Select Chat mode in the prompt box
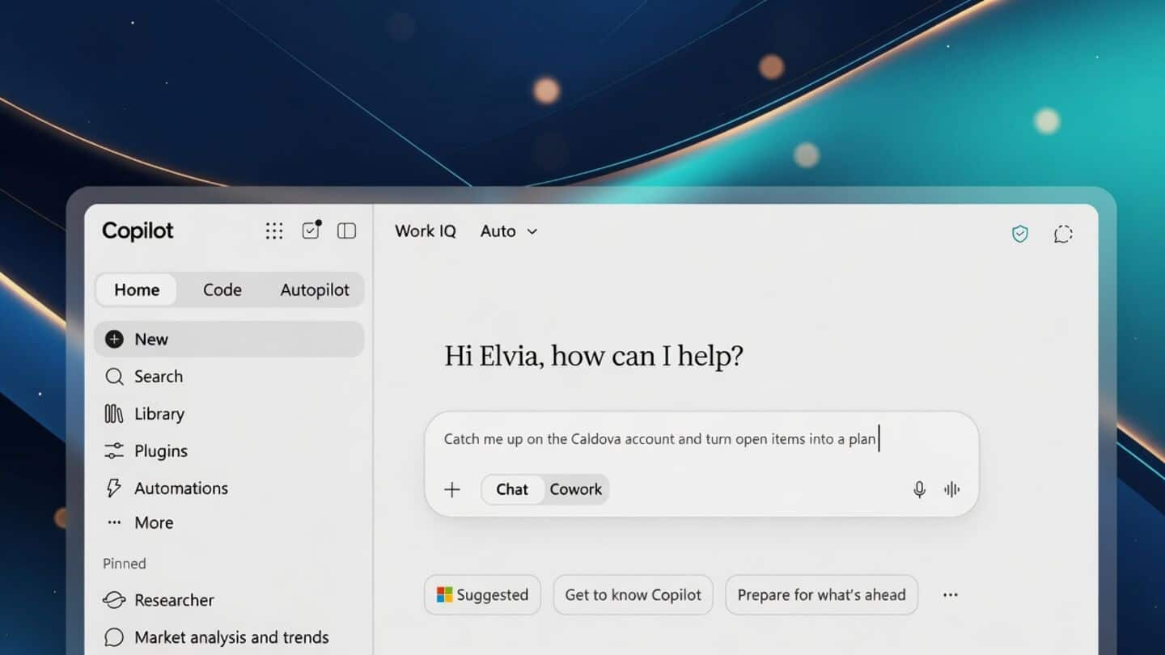 click(512, 489)
